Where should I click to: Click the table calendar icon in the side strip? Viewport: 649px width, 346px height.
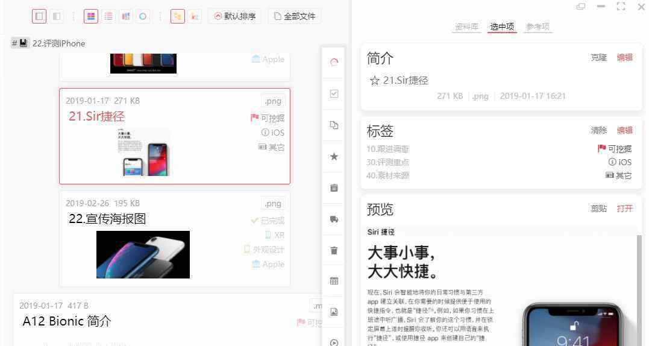point(334,281)
